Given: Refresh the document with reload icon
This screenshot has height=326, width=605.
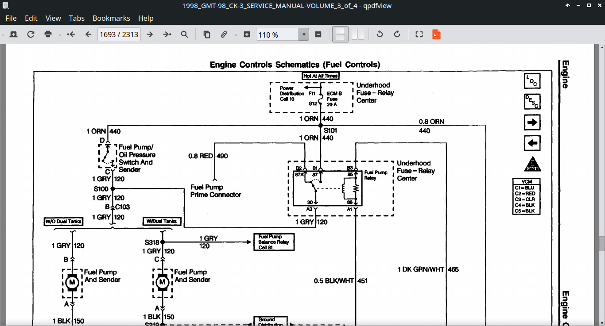Looking at the screenshot, I should coord(31,35).
